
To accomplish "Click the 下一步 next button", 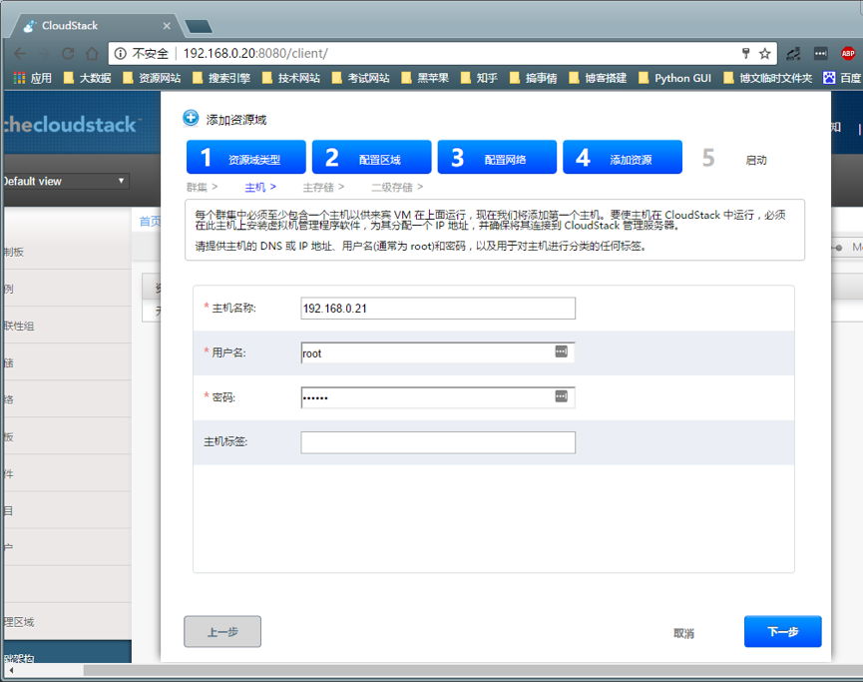I will click(x=782, y=632).
